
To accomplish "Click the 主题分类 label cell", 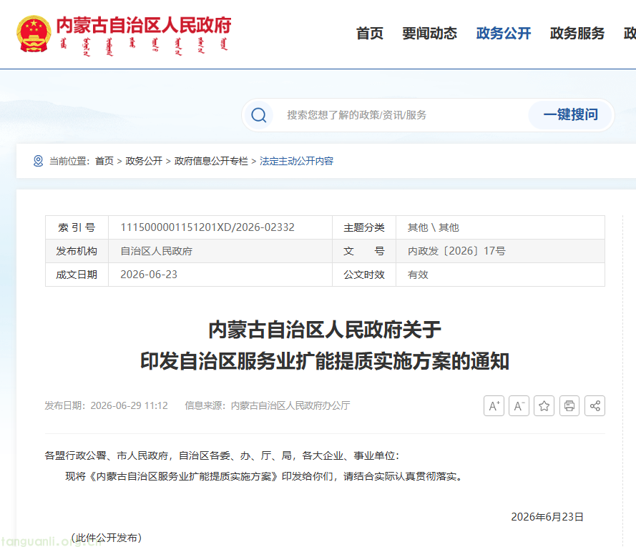I will tap(364, 227).
